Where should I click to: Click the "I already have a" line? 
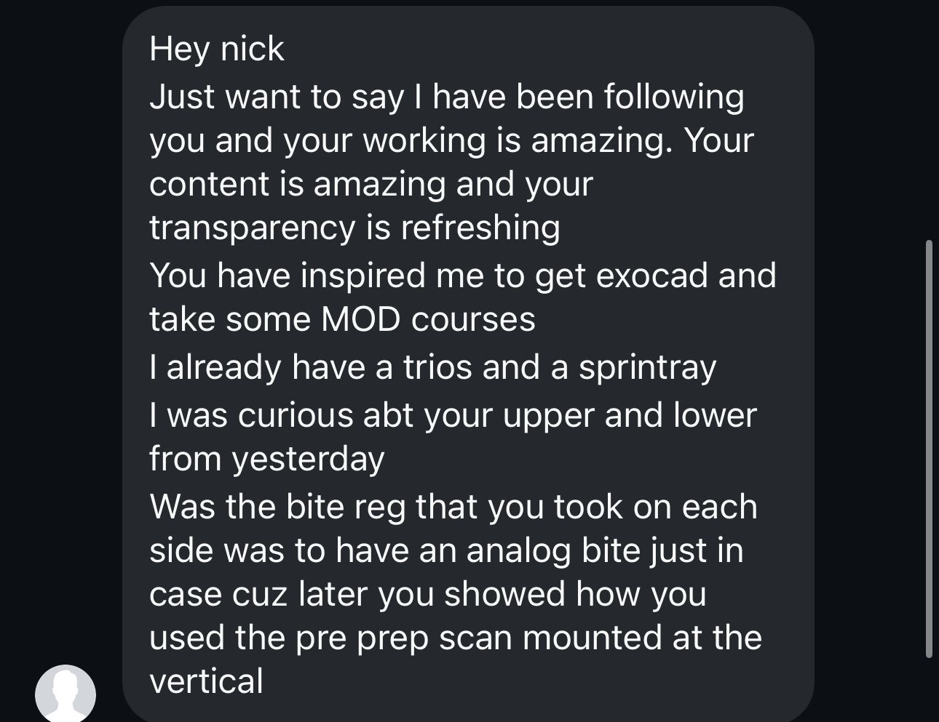click(432, 368)
